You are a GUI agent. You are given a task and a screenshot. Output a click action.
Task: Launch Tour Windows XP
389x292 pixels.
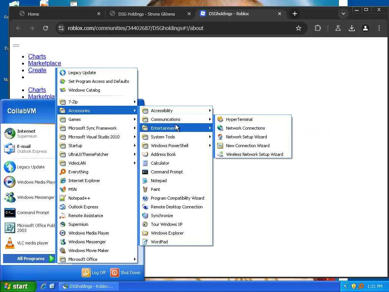click(x=176, y=224)
